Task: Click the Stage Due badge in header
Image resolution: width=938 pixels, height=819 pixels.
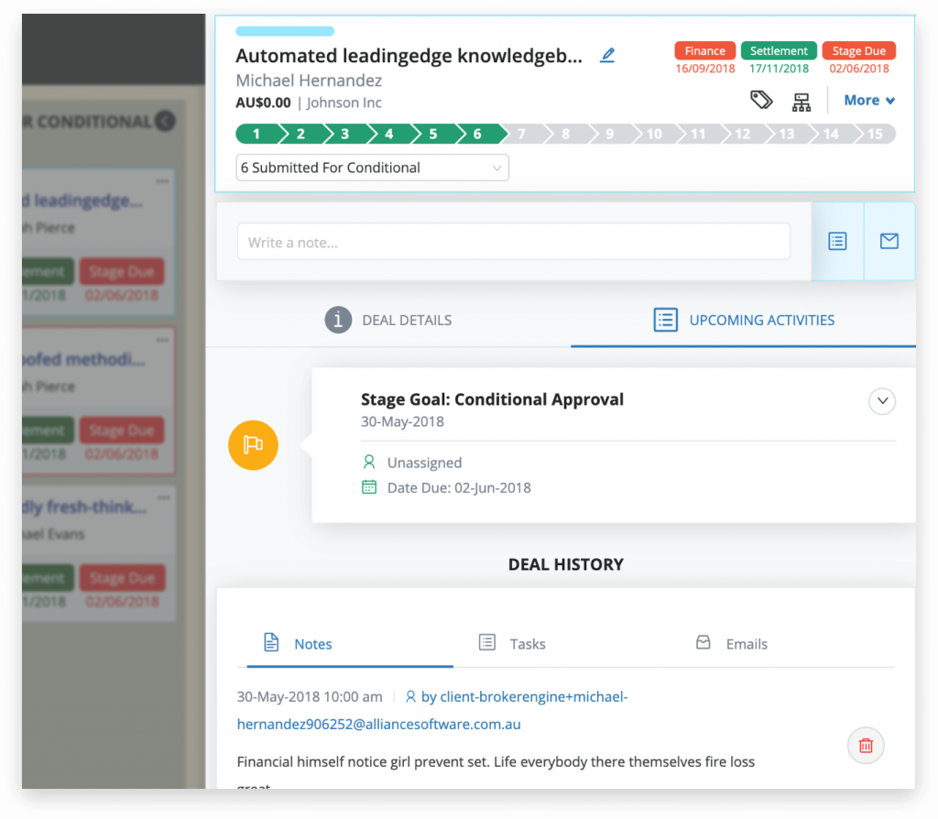Action: pos(858,51)
